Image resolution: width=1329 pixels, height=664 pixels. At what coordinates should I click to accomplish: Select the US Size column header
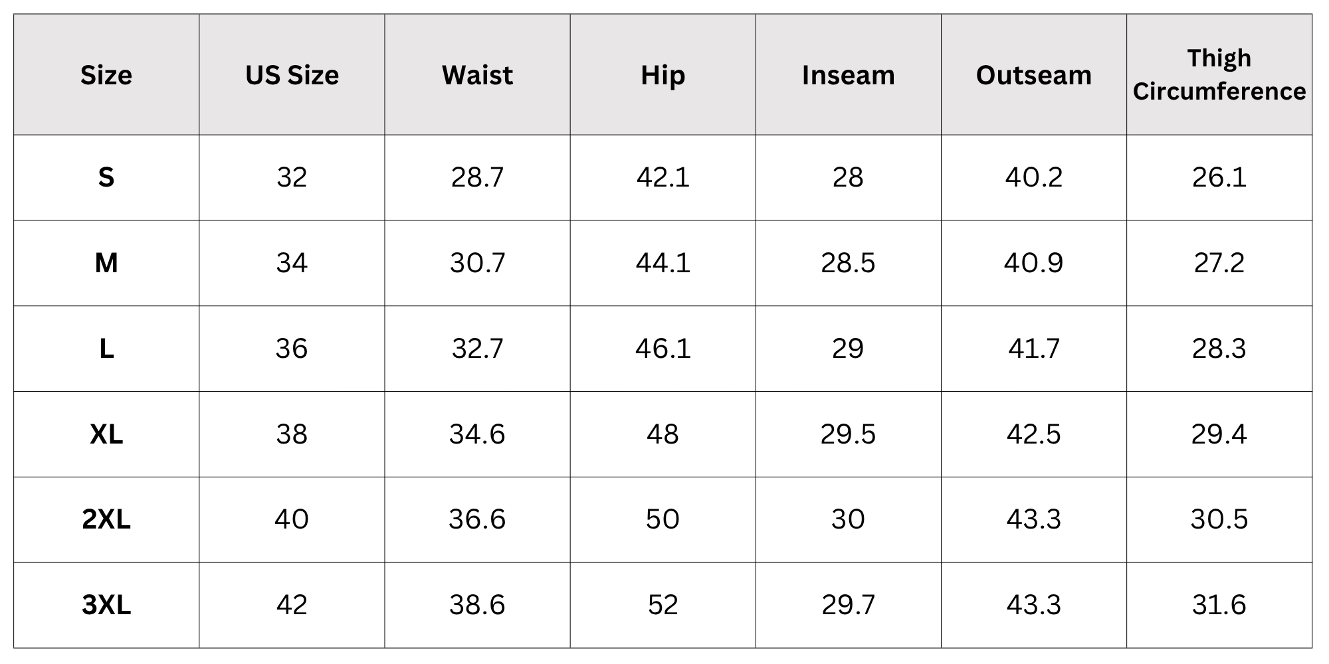292,75
